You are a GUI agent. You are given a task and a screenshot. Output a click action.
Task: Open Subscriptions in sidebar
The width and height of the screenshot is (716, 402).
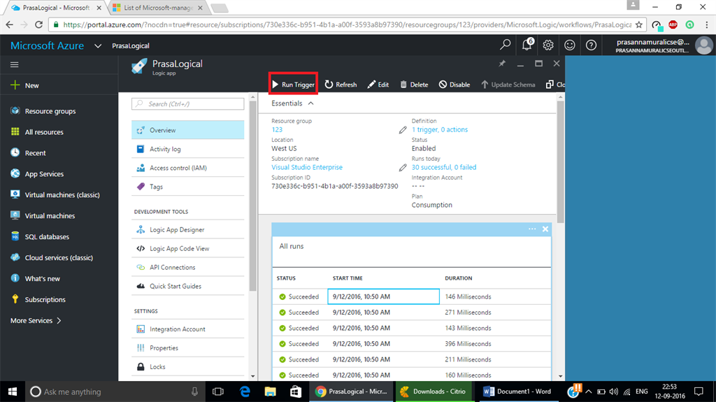click(38, 300)
